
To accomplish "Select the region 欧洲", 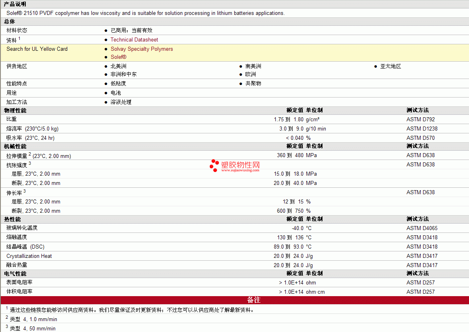I will (251, 74).
